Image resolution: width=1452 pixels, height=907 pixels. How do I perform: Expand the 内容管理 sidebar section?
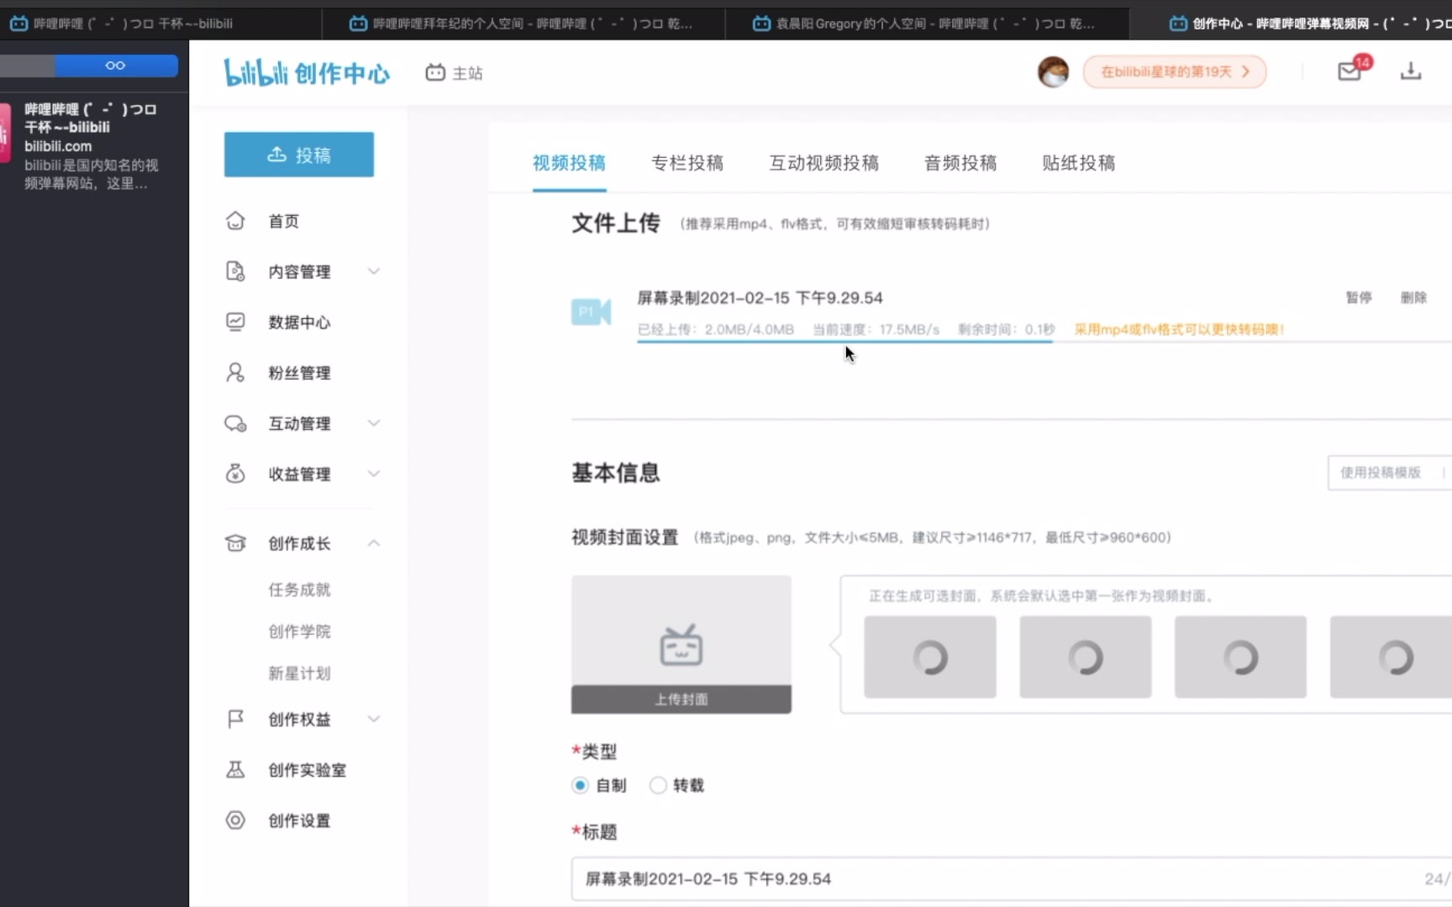(x=374, y=271)
